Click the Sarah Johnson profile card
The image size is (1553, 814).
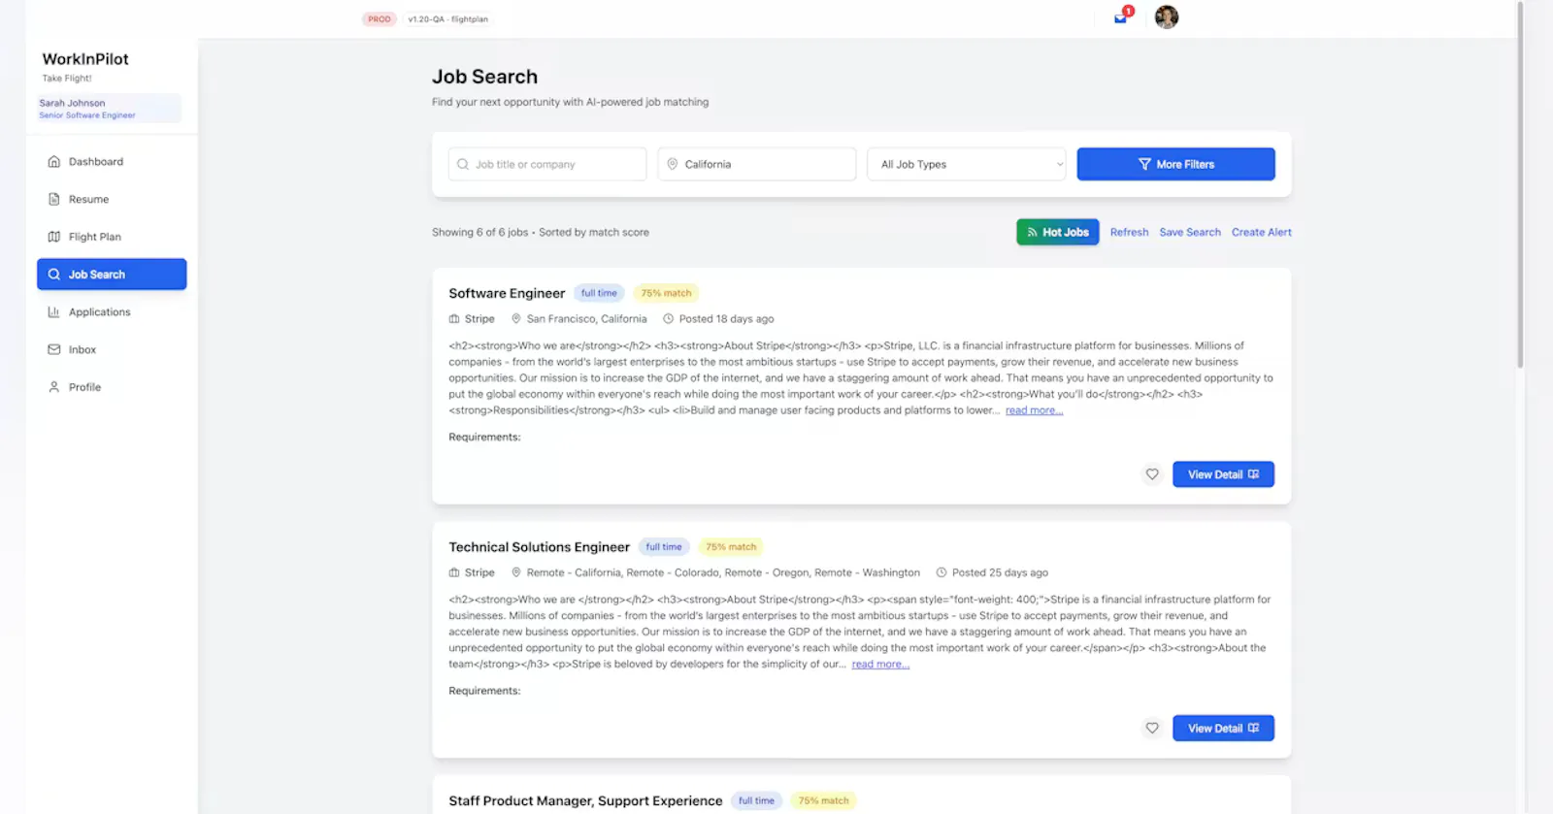[109, 109]
